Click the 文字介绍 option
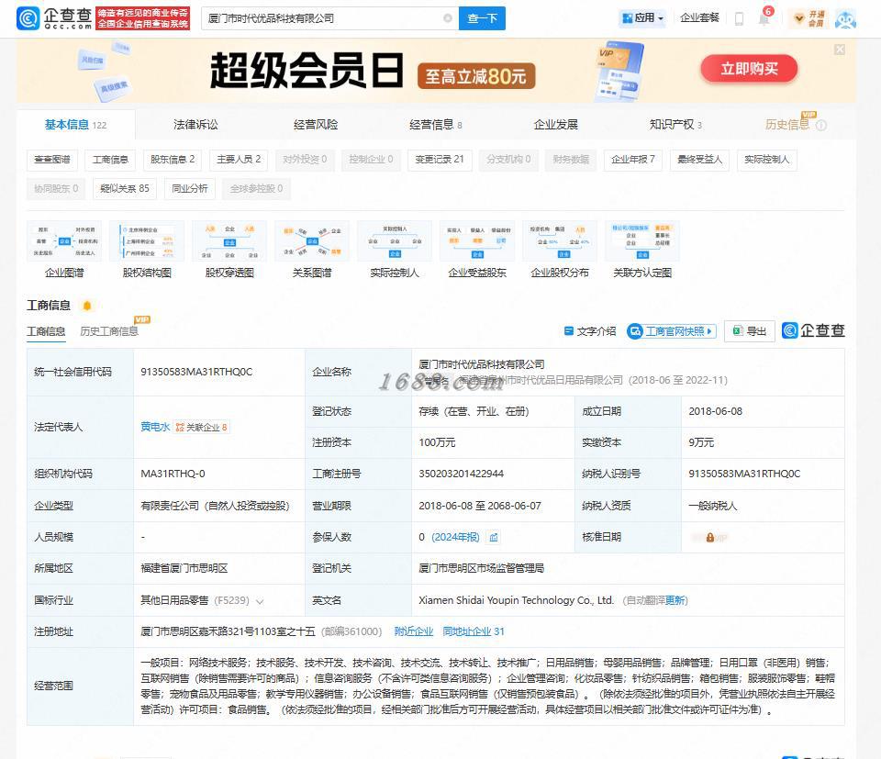Viewport: 881px width, 759px height. click(590, 331)
